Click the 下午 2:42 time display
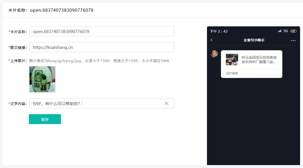Screen dimensions: 303x168 tap(219, 31)
